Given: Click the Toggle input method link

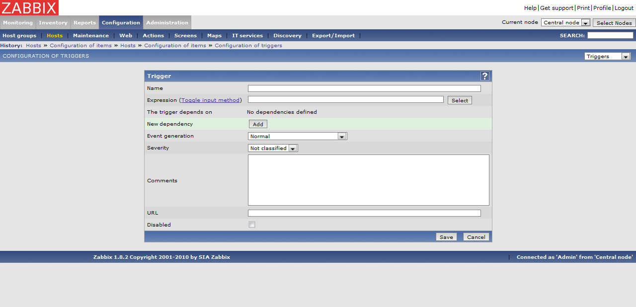Looking at the screenshot, I should pos(210,100).
